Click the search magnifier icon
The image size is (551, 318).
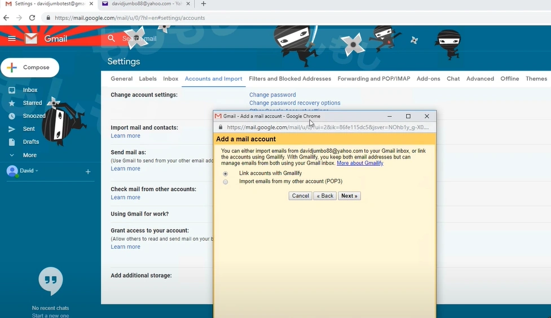click(112, 38)
